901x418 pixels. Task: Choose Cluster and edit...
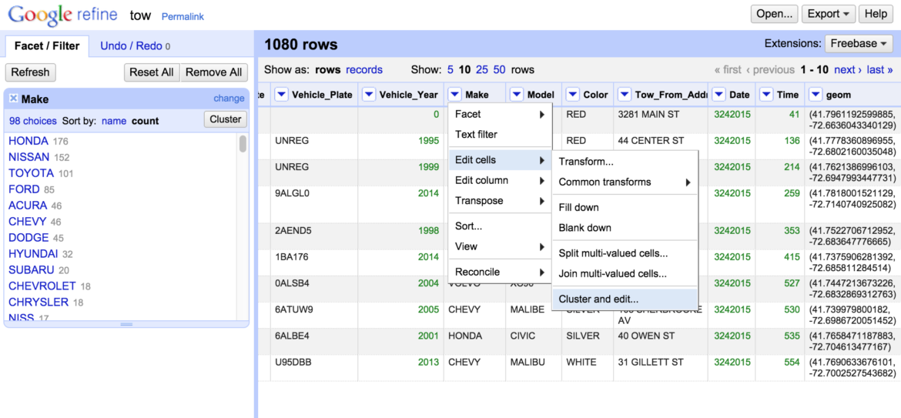pos(625,299)
